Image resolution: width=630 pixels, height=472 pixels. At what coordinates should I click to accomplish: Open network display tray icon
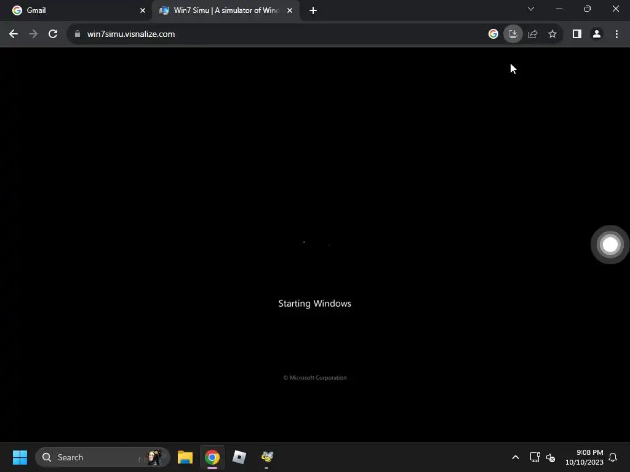point(535,457)
